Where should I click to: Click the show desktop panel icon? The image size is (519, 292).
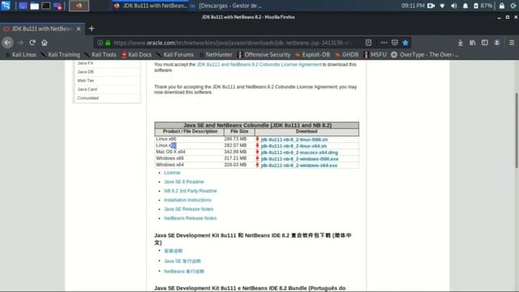coord(23,6)
